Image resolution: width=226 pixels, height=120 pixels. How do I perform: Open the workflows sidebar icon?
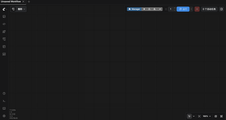coord(4,39)
